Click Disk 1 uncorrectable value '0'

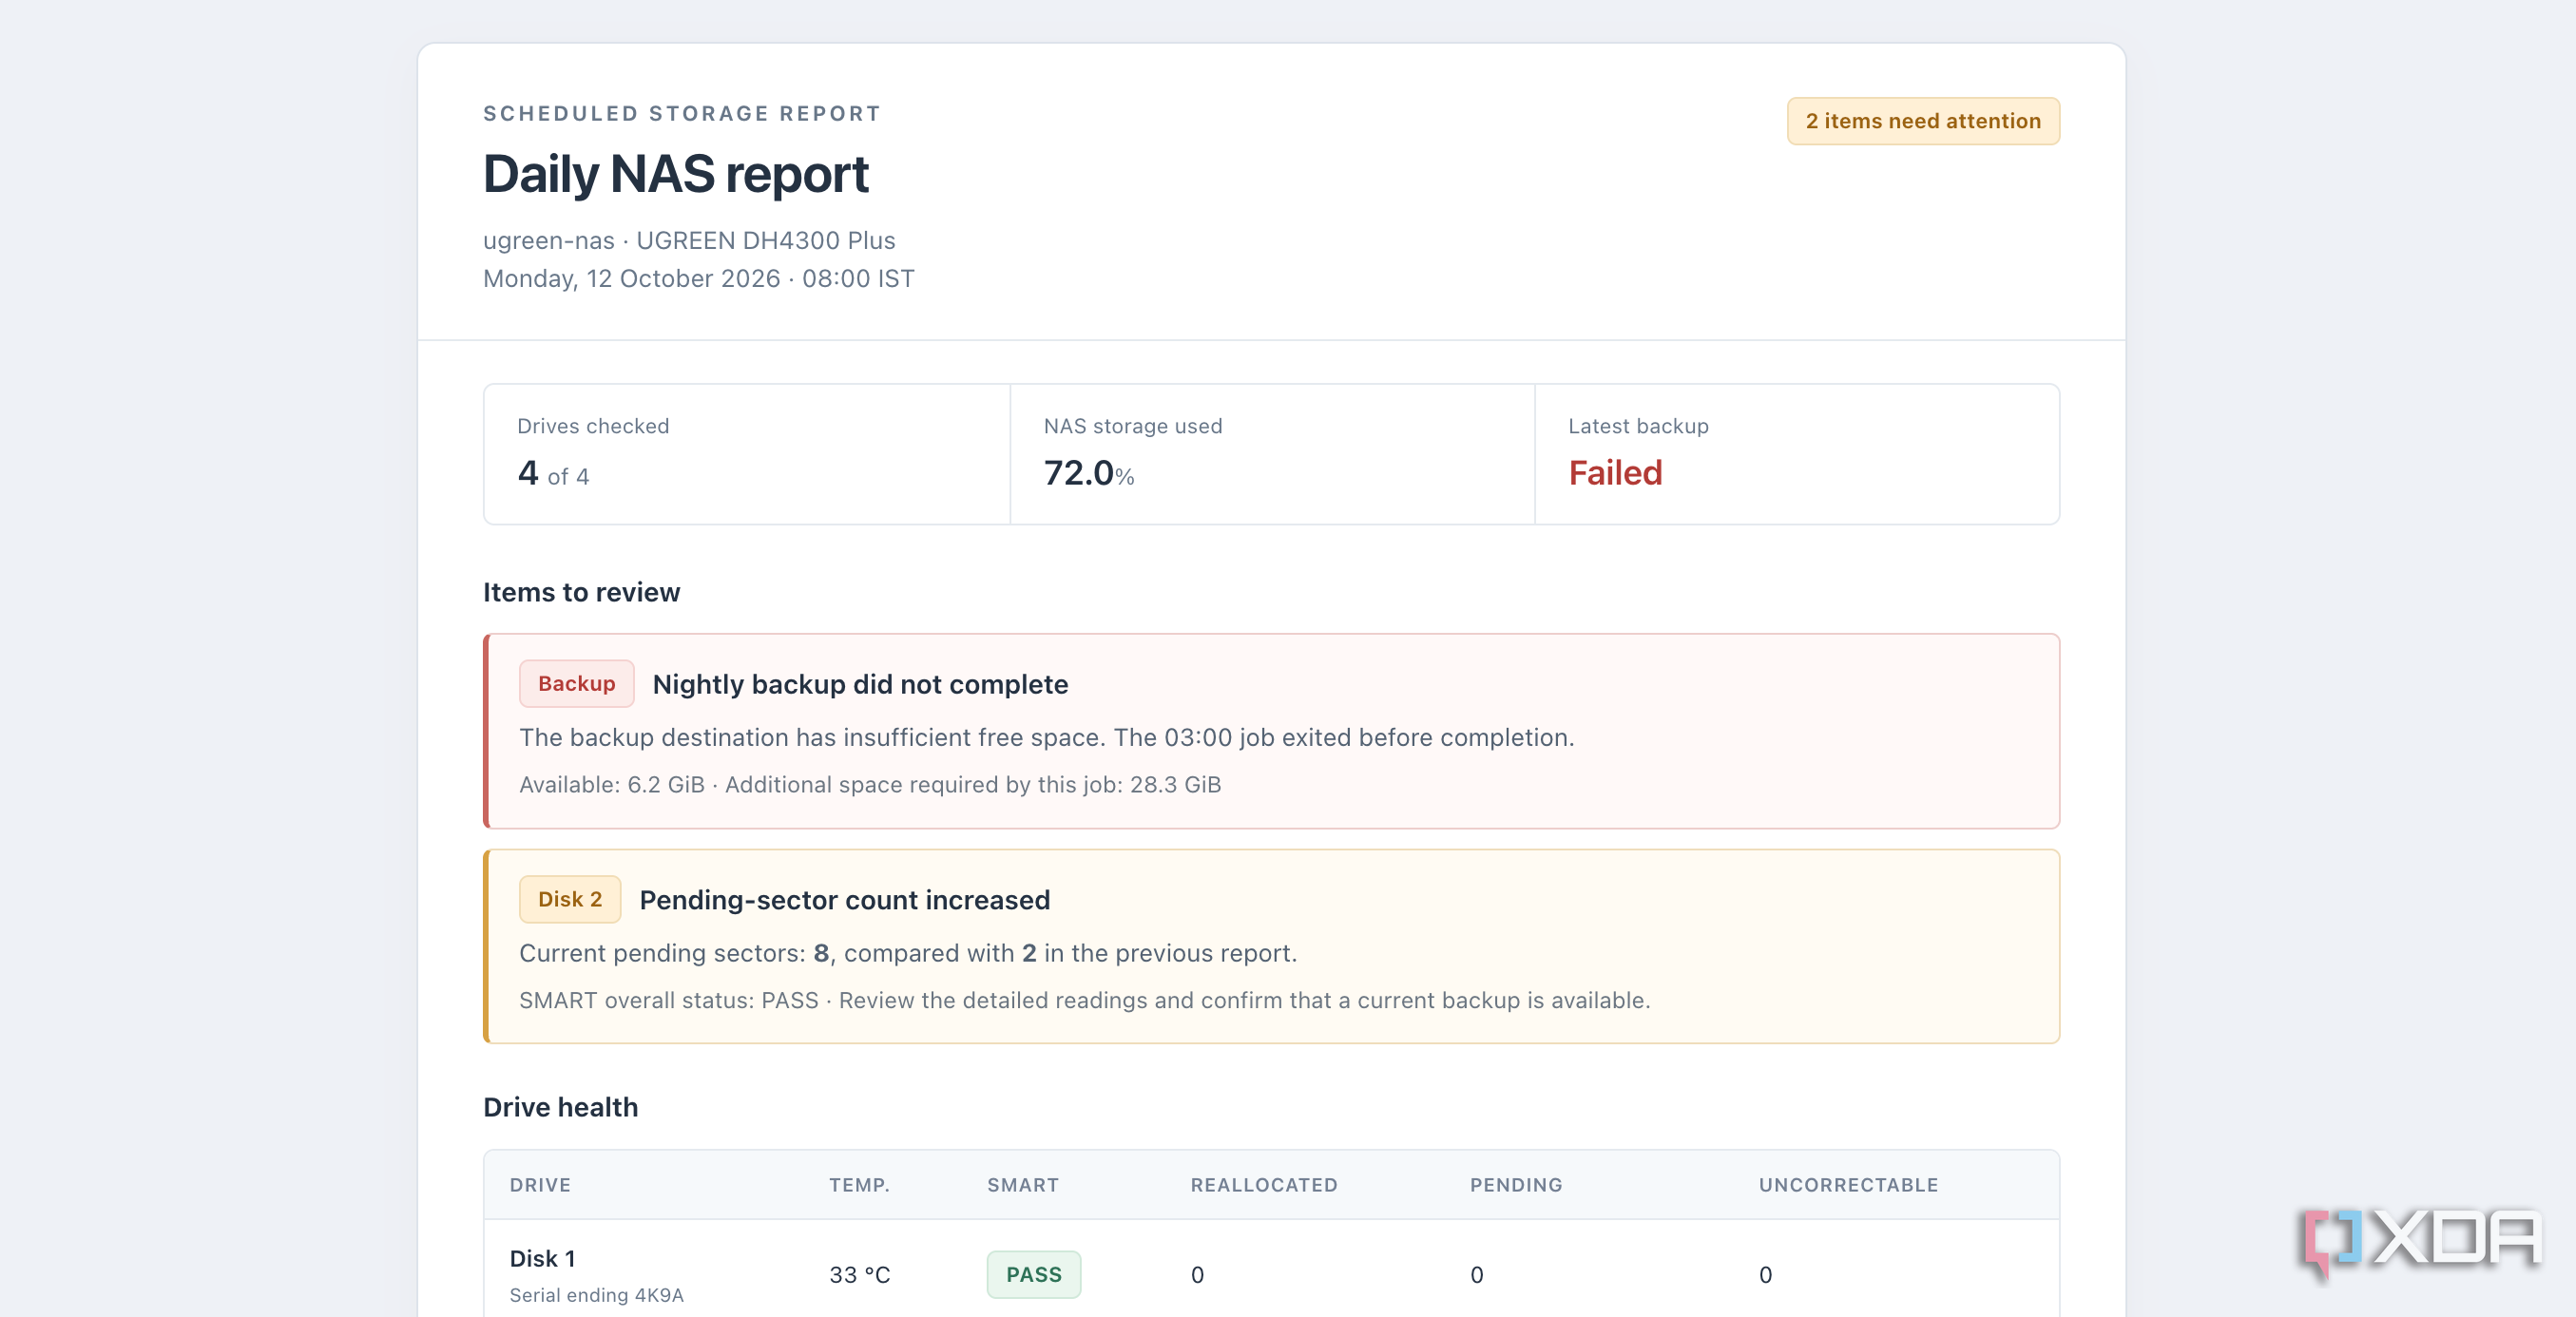tap(1765, 1275)
